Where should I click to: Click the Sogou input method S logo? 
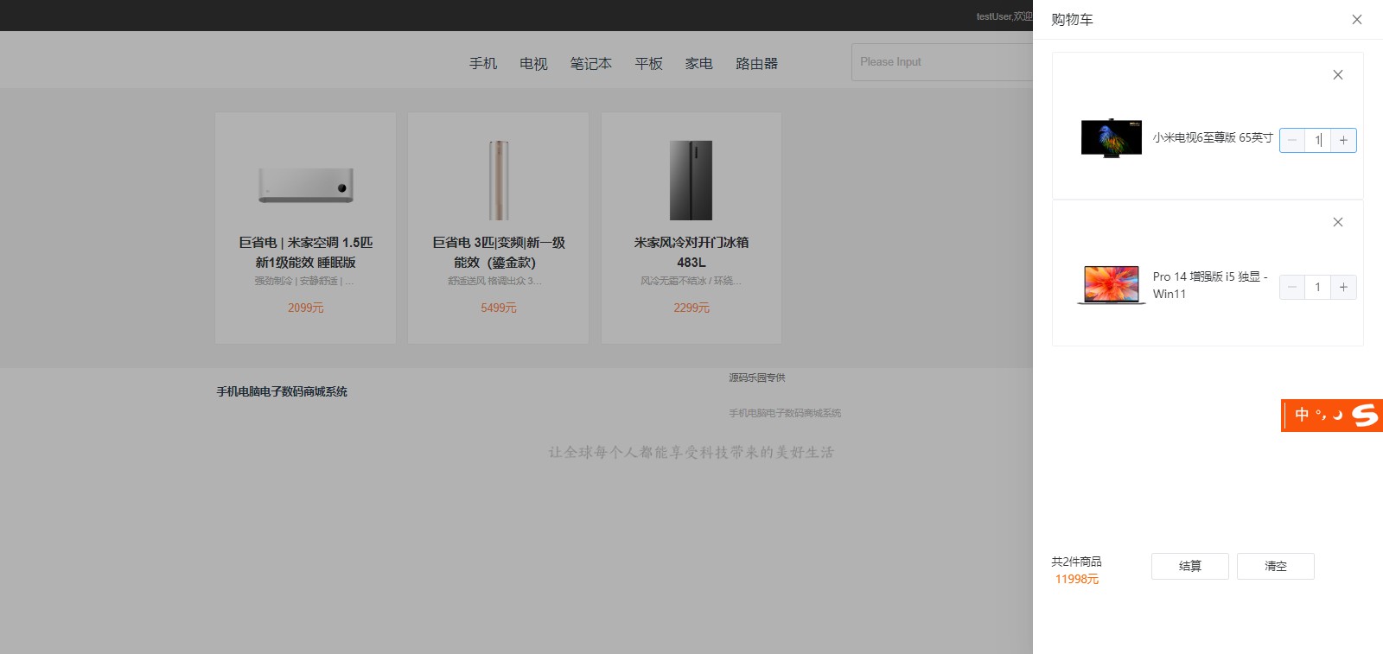tap(1365, 416)
